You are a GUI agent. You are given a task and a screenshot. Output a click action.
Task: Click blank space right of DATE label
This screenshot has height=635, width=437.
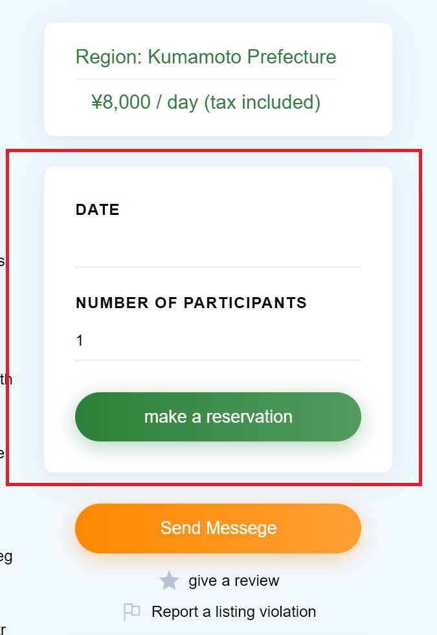(243, 210)
